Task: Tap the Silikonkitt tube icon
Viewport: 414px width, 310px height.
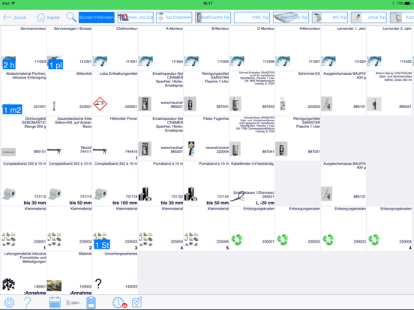Action: (54, 106)
